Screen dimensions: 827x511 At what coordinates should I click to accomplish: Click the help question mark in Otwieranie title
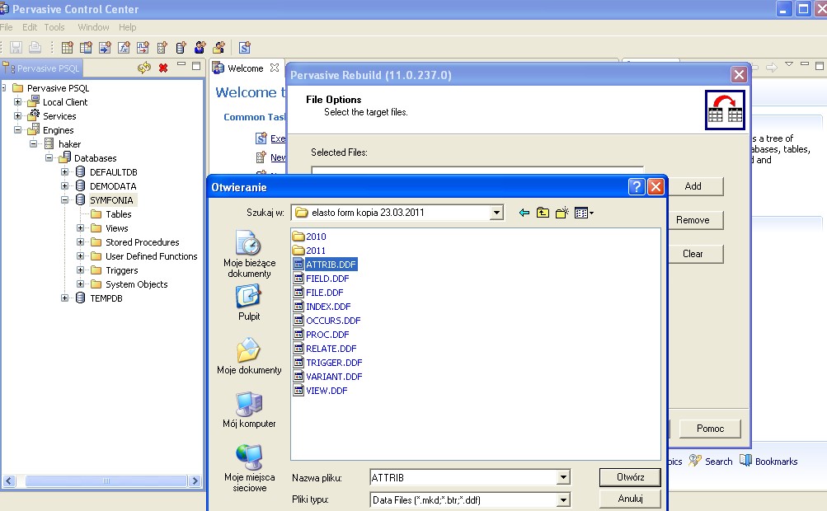coord(637,187)
